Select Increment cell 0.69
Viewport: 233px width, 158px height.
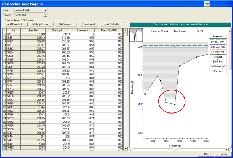[x=82, y=114]
